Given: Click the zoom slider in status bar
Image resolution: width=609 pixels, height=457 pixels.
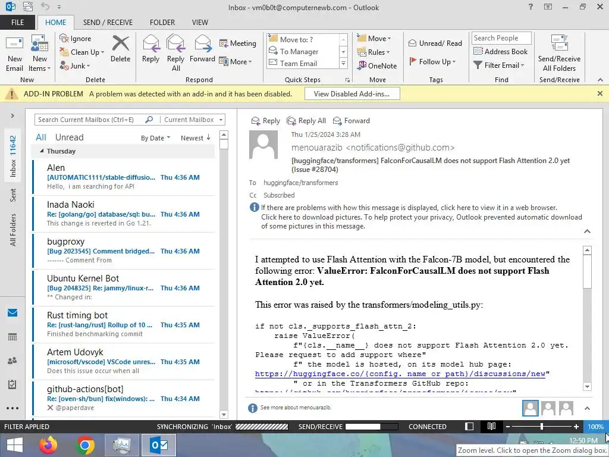Looking at the screenshot, I should (542, 427).
